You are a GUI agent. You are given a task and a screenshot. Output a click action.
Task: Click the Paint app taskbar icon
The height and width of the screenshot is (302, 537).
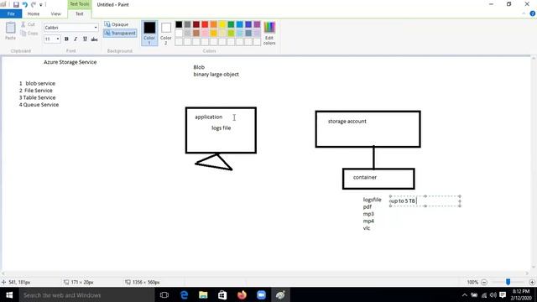(280, 294)
